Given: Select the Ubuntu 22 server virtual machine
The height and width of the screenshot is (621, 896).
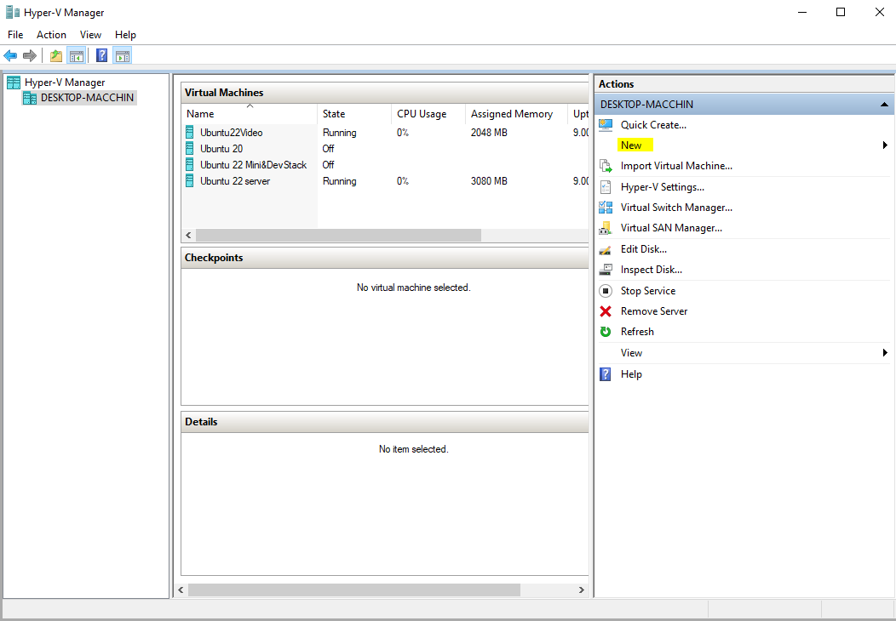Looking at the screenshot, I should 235,181.
